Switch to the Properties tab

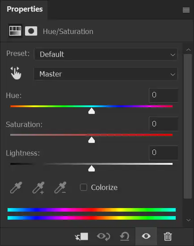click(x=25, y=9)
